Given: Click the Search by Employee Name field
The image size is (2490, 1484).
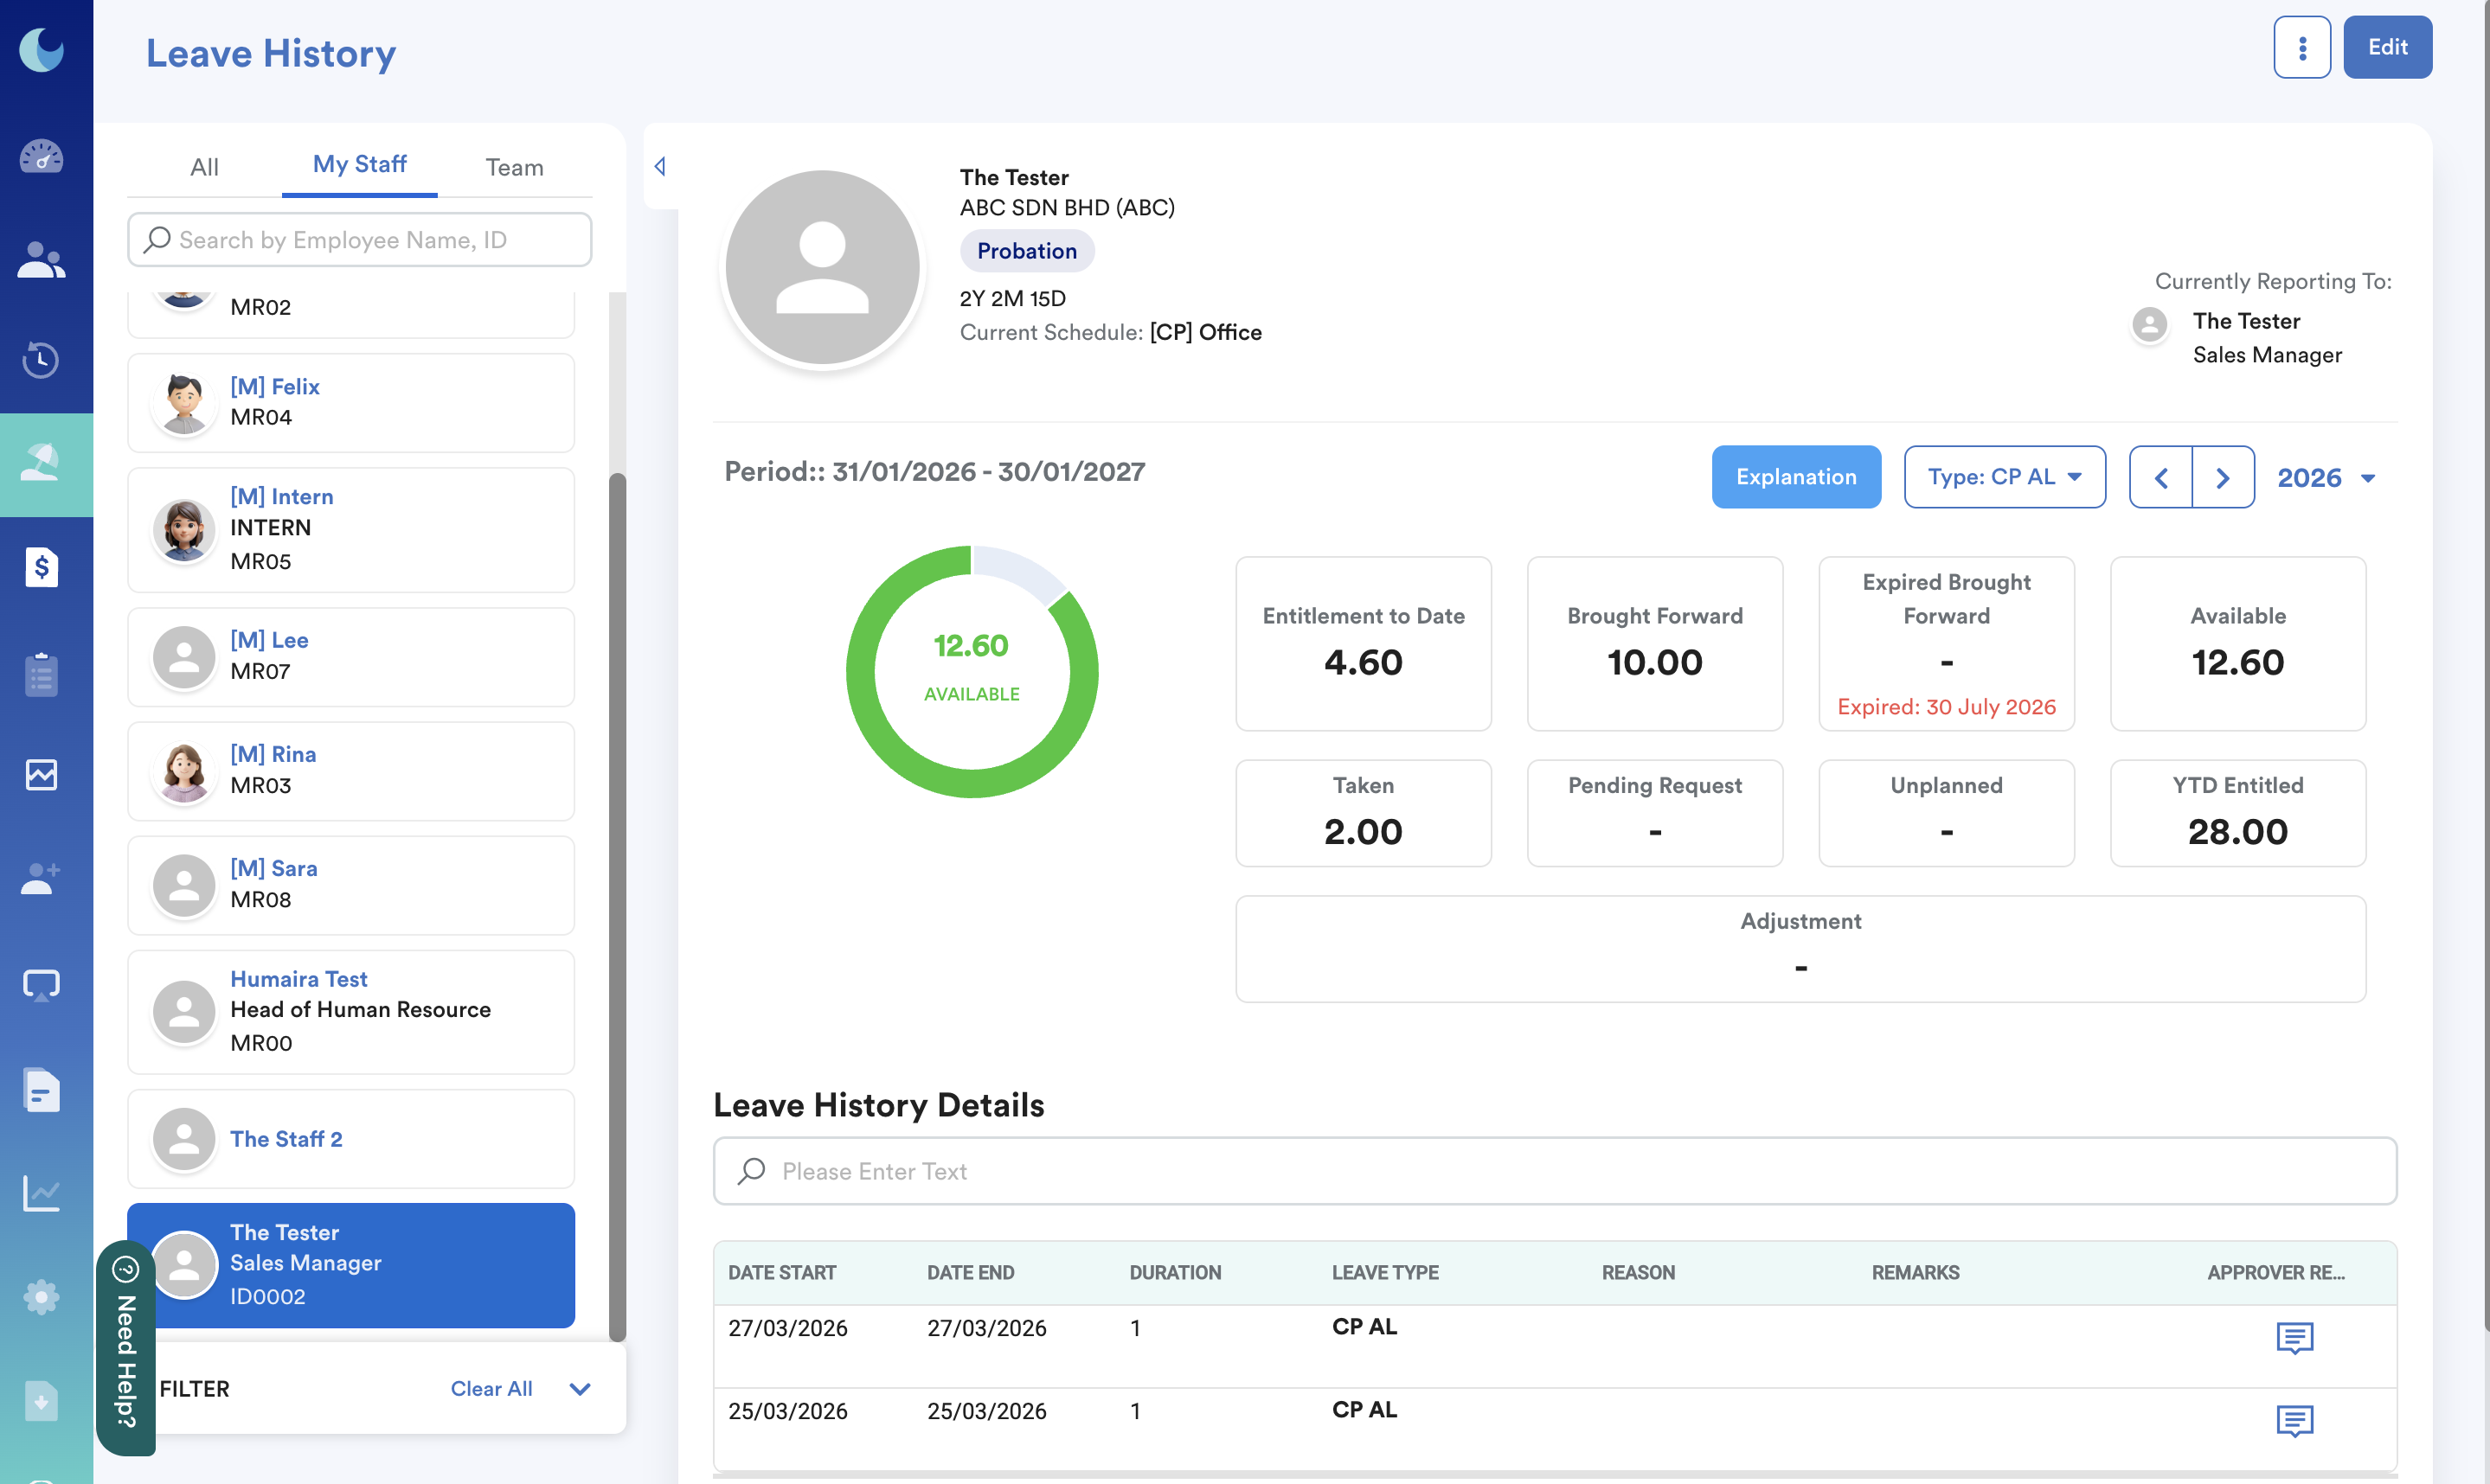Looking at the screenshot, I should 360,240.
